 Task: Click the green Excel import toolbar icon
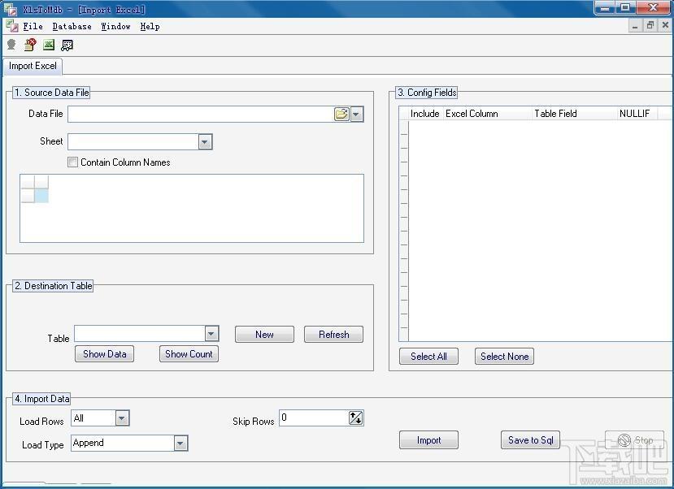point(49,45)
